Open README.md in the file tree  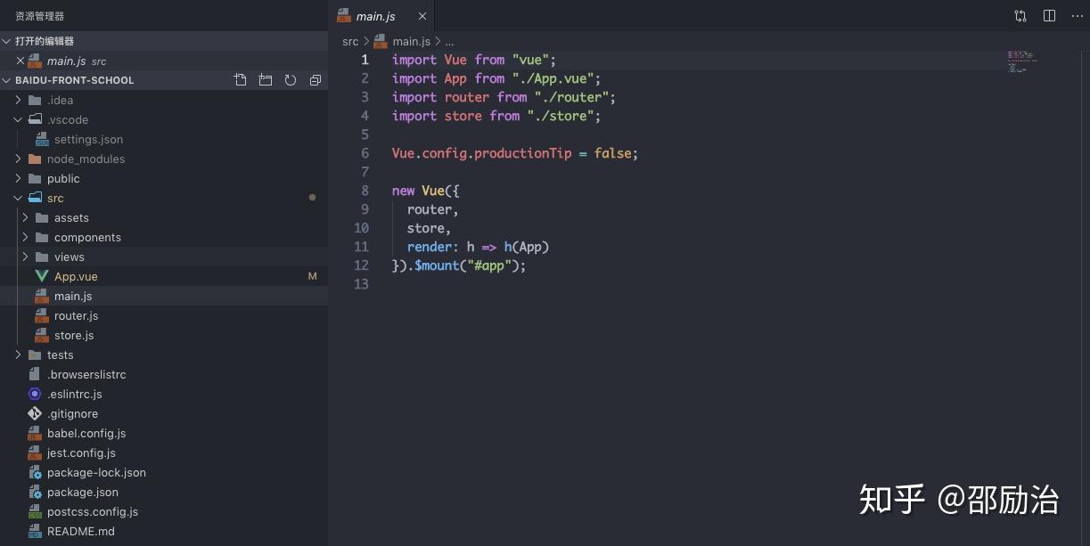164,531
